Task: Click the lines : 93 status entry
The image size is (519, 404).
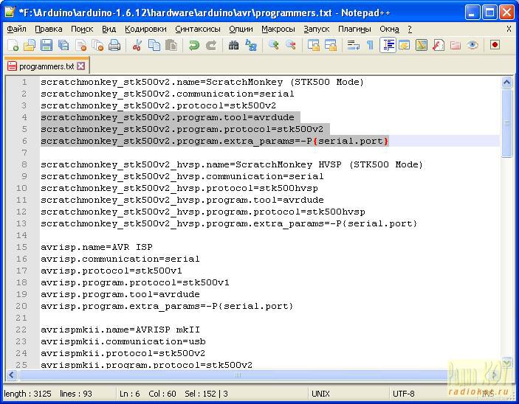Action: 76,394
